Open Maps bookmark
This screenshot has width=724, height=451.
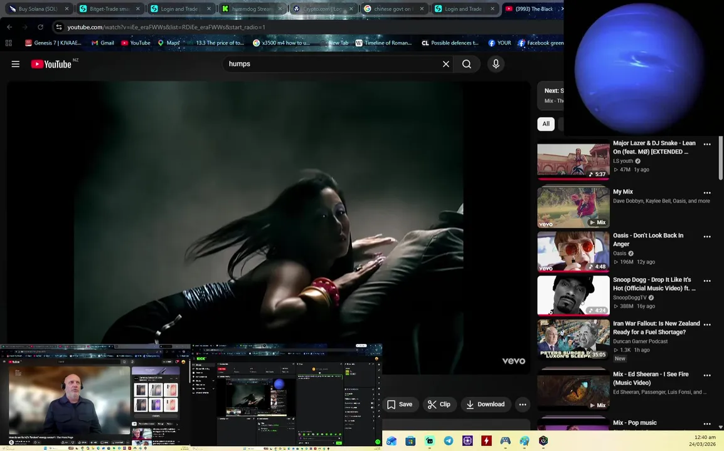pyautogui.click(x=169, y=43)
